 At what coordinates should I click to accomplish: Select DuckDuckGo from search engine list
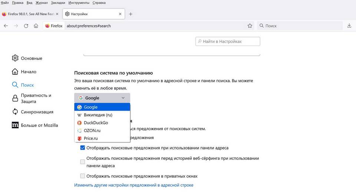(x=96, y=123)
